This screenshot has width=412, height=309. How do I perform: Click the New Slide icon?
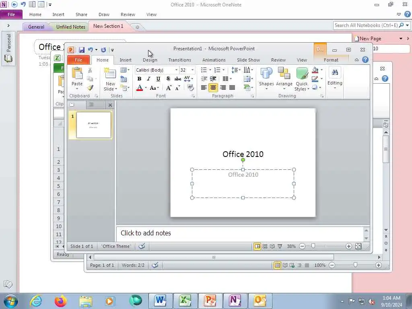pos(110,73)
